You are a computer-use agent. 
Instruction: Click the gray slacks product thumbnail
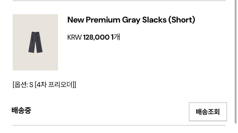35,42
